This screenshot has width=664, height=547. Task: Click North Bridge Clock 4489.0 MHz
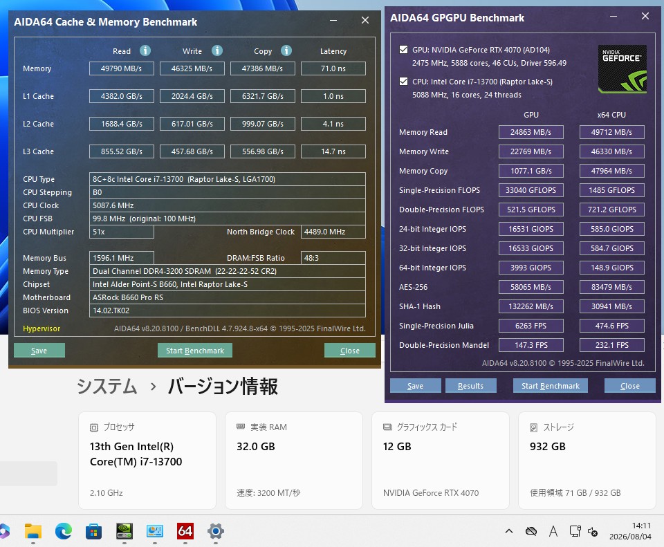click(x=333, y=232)
